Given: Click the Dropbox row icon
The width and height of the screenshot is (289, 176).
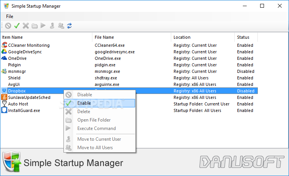Looking at the screenshot, I should click(4, 90).
